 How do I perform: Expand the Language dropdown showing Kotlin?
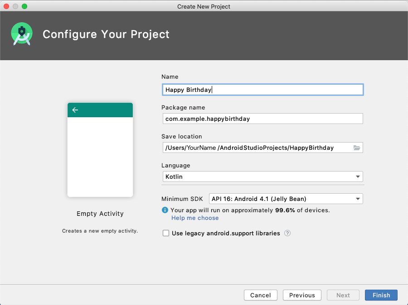coord(262,176)
